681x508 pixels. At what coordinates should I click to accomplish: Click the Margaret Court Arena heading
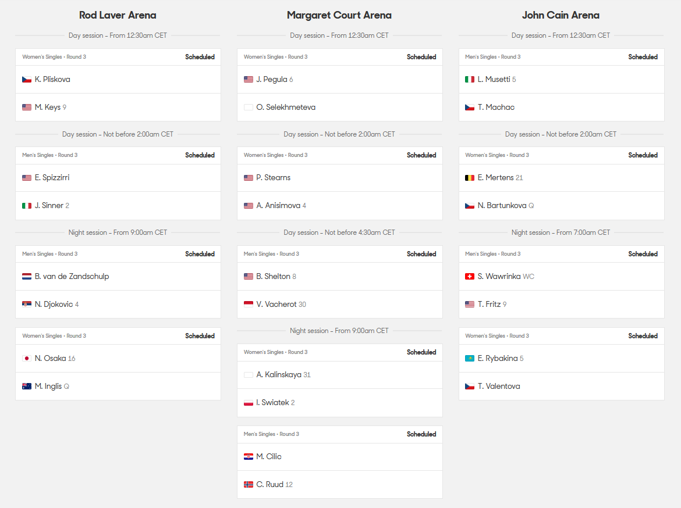click(x=339, y=15)
